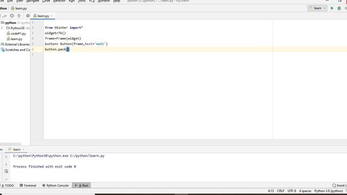Toggle soft-wrap icon in Run console

(x=6, y=171)
